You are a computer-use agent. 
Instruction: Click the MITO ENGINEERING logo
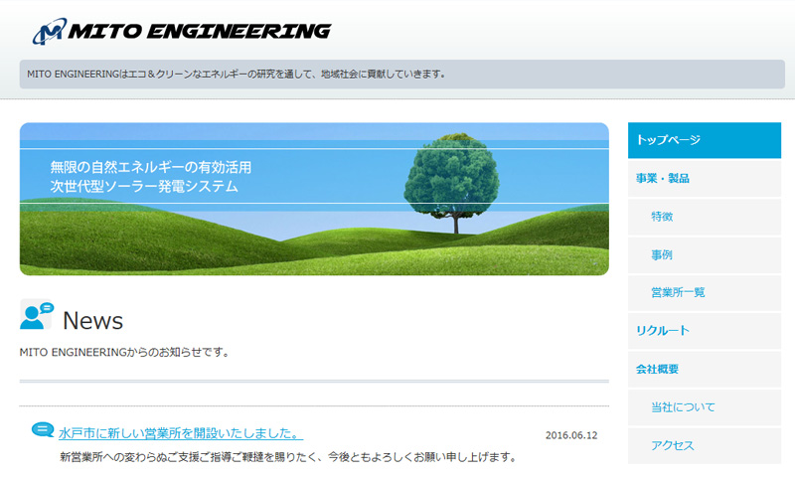pyautogui.click(x=182, y=31)
